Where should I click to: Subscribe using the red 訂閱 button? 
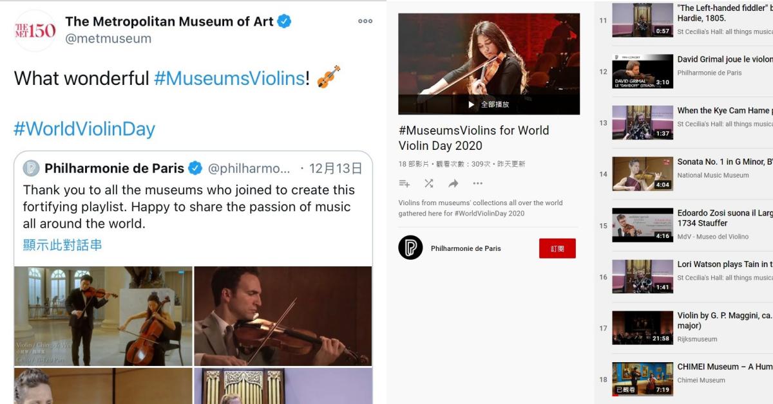[557, 248]
